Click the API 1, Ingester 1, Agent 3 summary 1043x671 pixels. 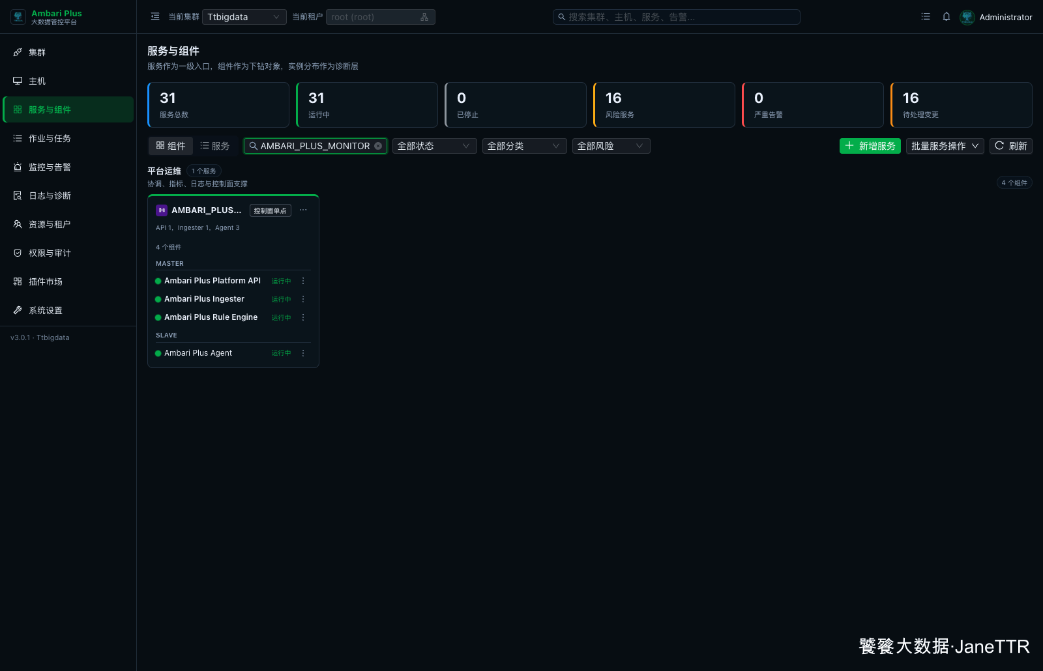point(198,228)
